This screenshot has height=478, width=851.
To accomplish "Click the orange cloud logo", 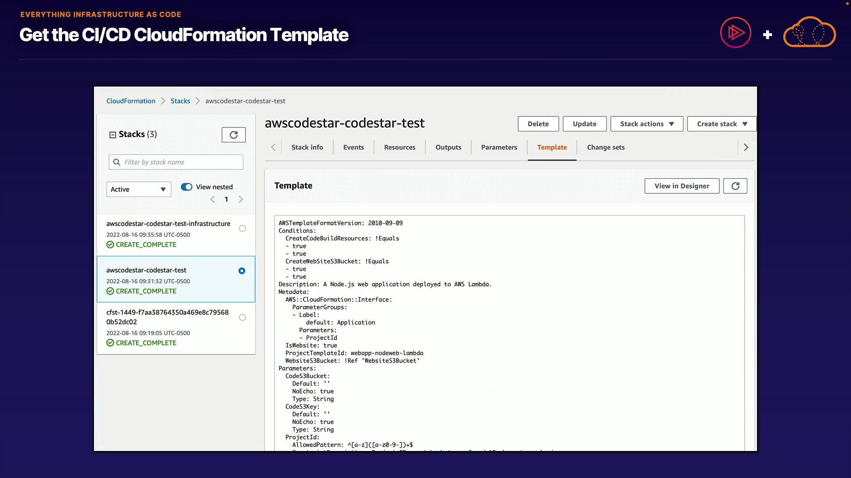I will (809, 33).
